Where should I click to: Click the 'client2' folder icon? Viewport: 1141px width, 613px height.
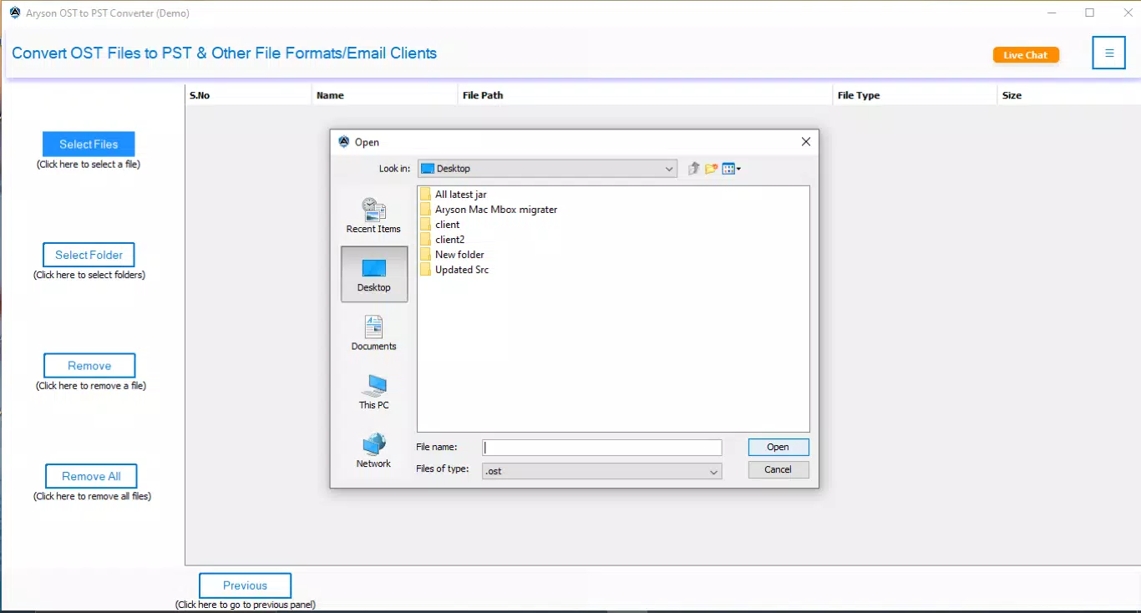tap(426, 240)
